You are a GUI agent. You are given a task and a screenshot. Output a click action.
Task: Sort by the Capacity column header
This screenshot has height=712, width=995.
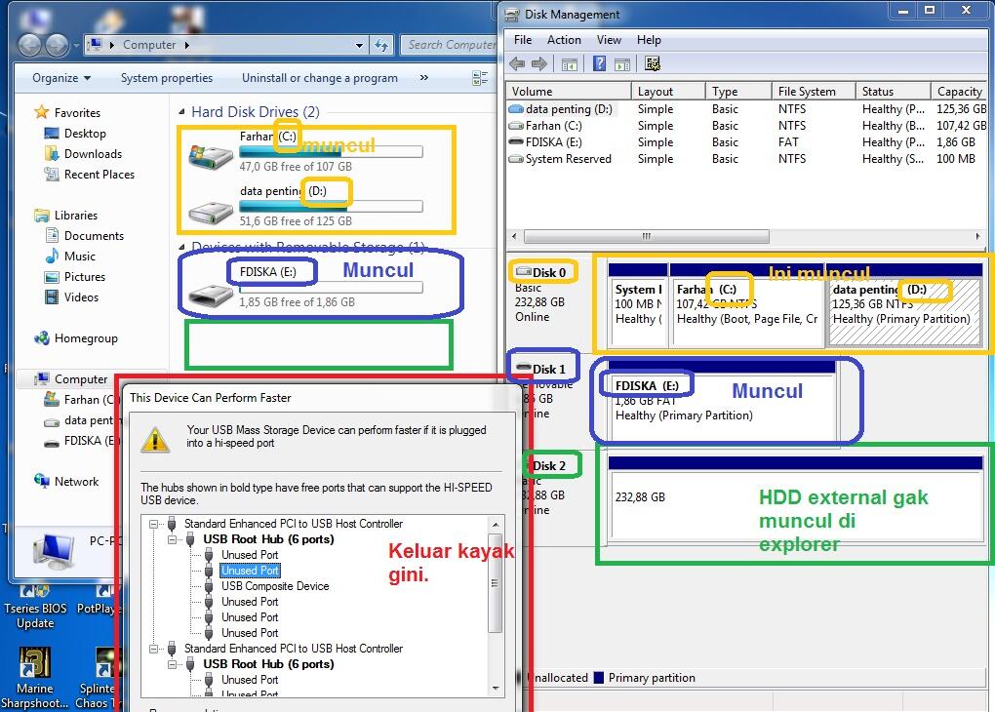coord(959,91)
